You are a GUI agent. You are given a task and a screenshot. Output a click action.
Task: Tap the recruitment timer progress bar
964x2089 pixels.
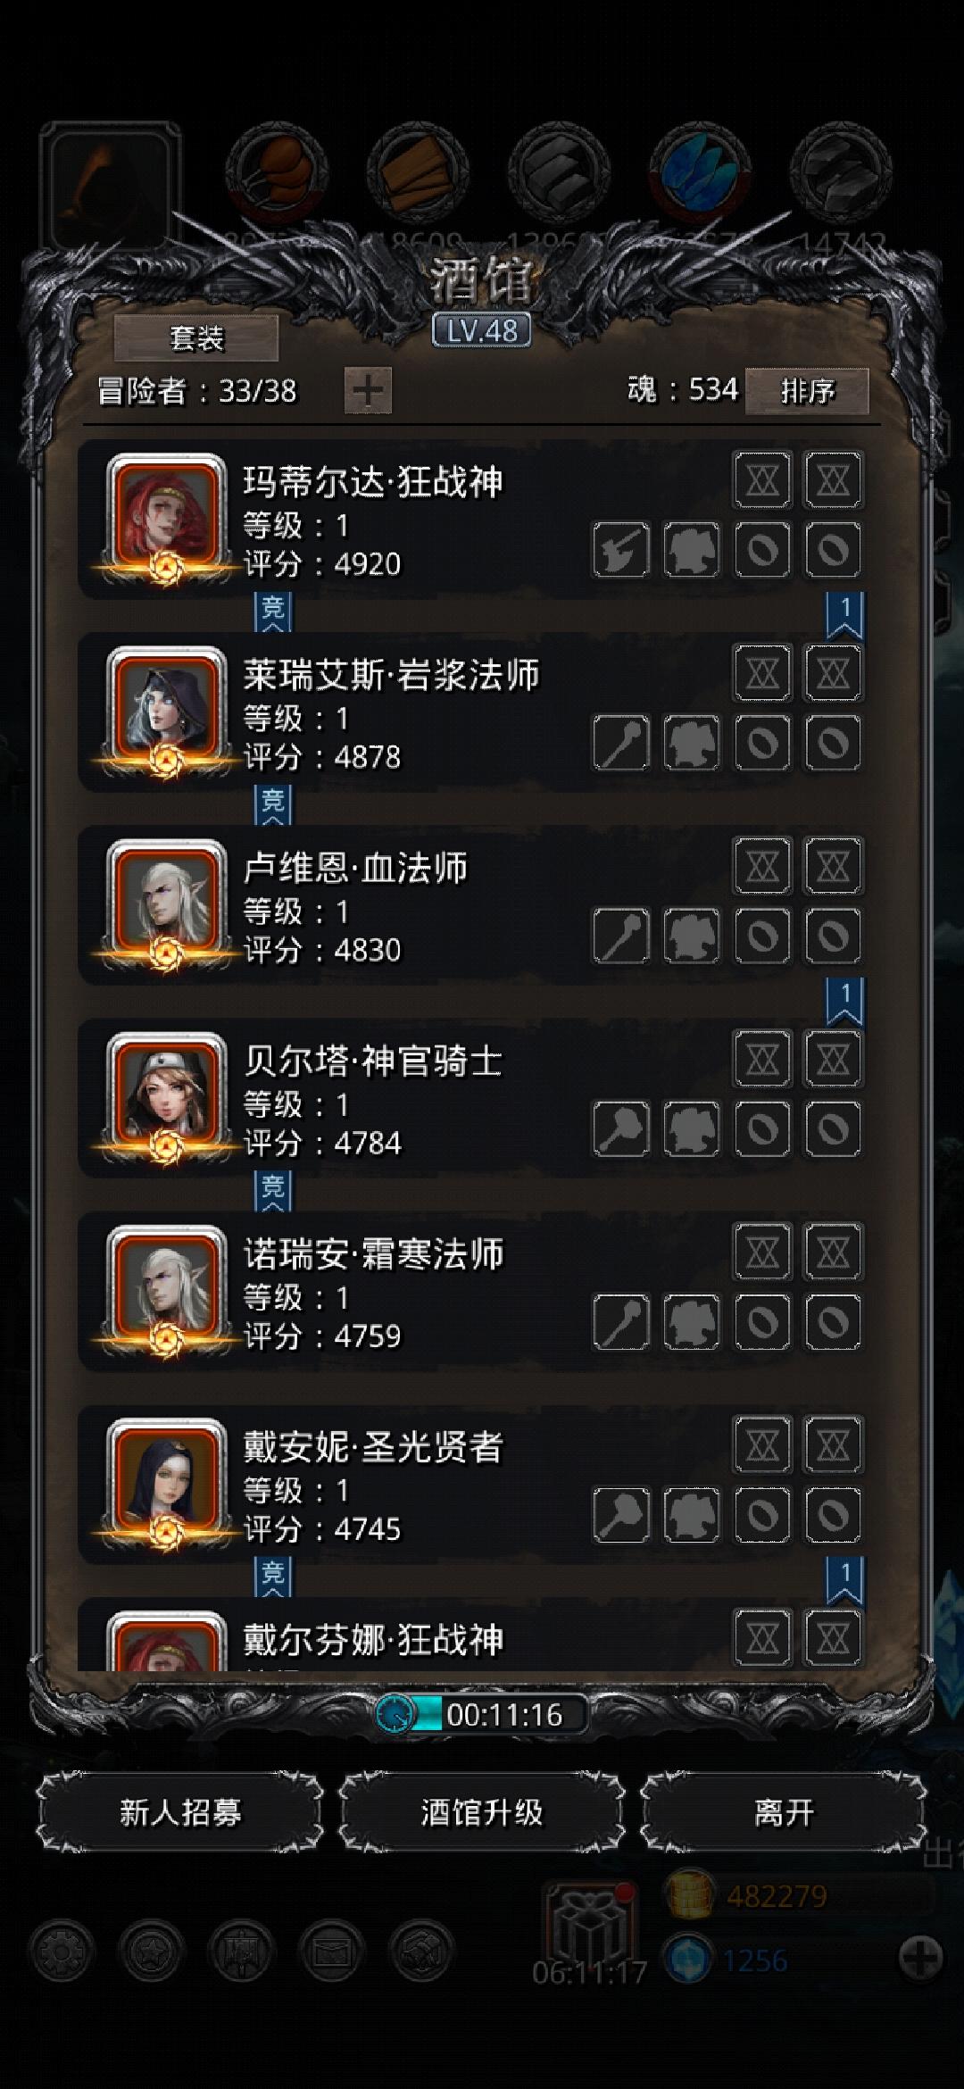coord(482,1714)
